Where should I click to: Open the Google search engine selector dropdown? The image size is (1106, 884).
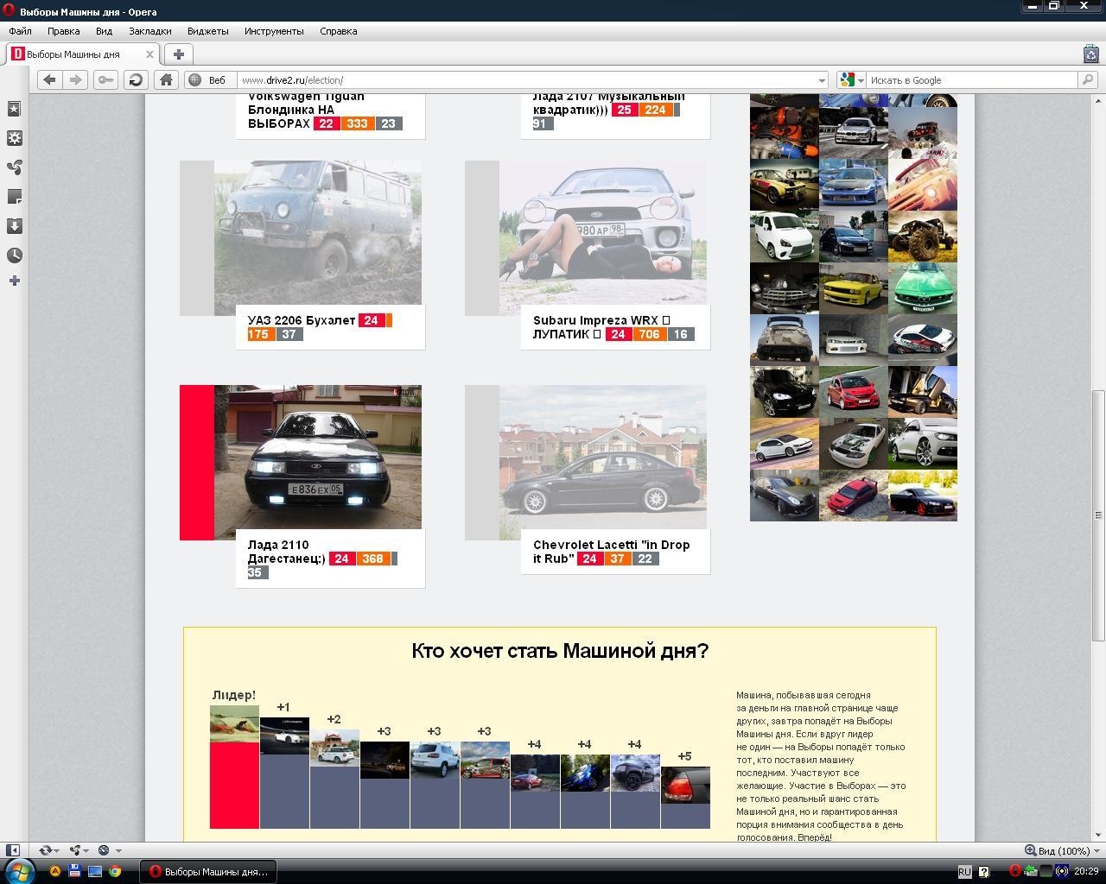(x=851, y=79)
